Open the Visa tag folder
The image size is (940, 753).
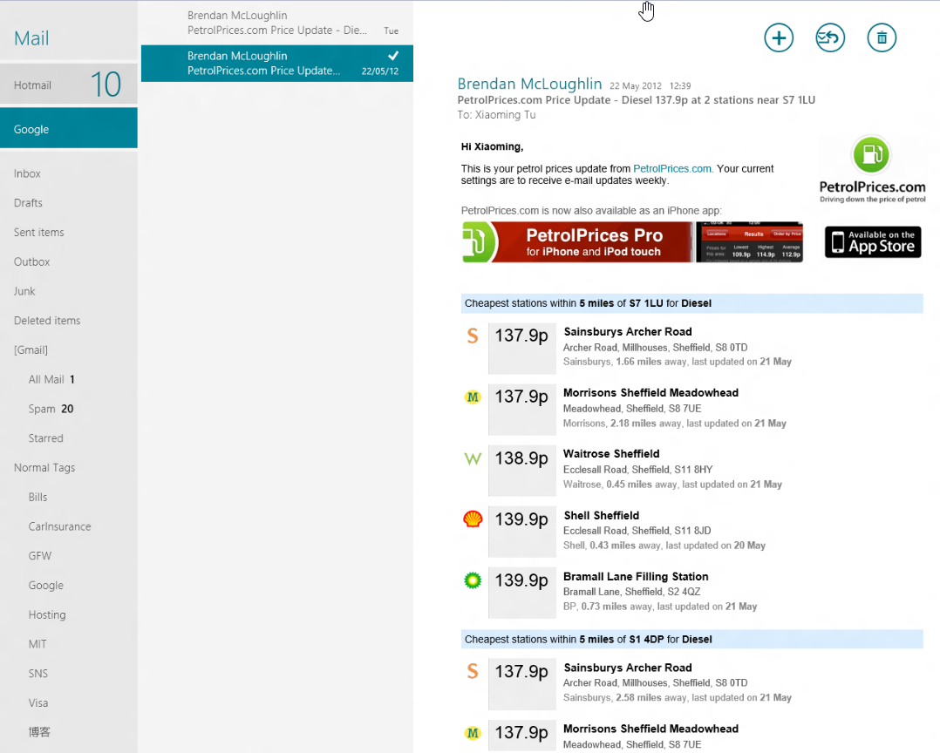(38, 702)
